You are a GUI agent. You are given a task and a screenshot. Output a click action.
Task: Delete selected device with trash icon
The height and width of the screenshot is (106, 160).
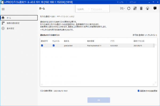point(141,8)
